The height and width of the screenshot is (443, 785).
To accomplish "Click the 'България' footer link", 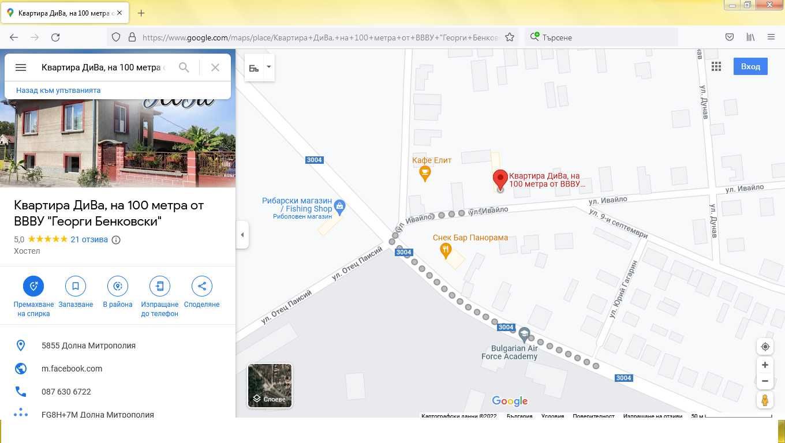I will (519, 416).
